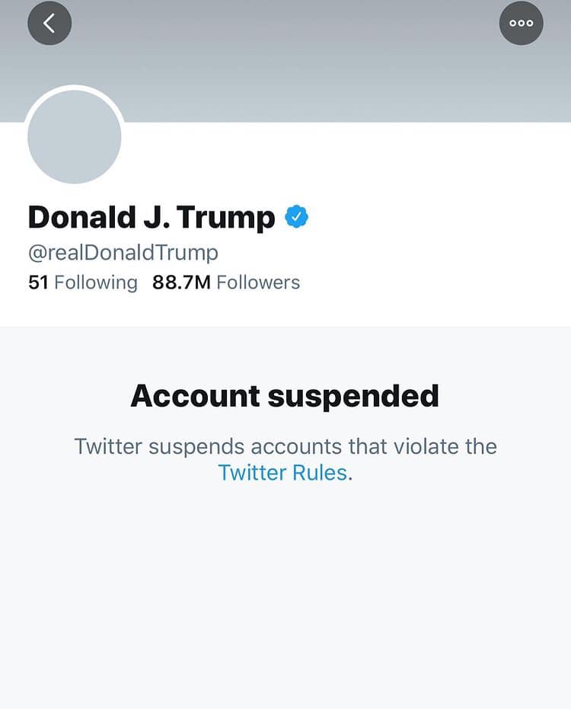Click the number "51" in following count
The height and width of the screenshot is (709, 571).
pos(38,283)
